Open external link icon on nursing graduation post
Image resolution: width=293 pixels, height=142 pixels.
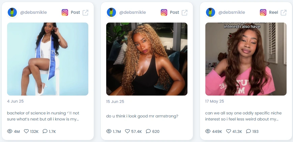click(85, 12)
